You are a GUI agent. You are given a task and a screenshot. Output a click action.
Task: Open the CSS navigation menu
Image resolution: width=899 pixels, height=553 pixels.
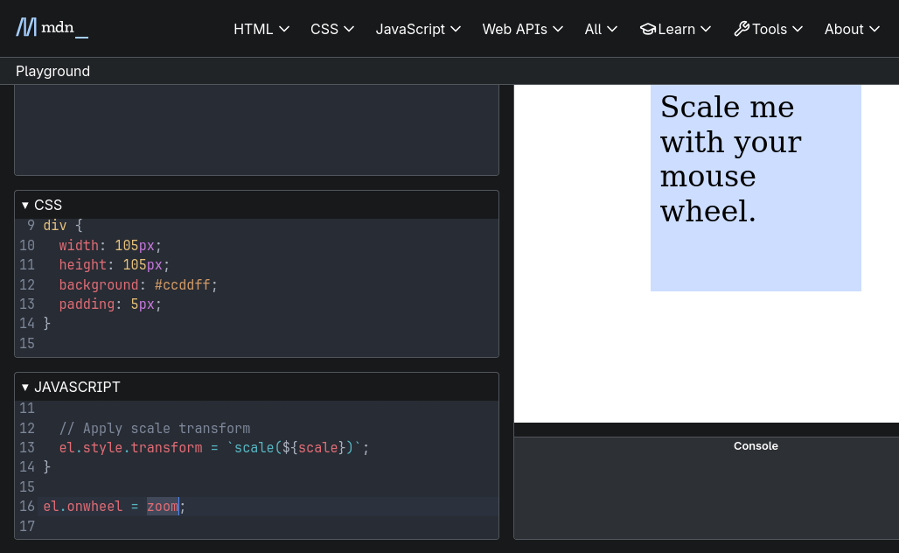tap(331, 29)
